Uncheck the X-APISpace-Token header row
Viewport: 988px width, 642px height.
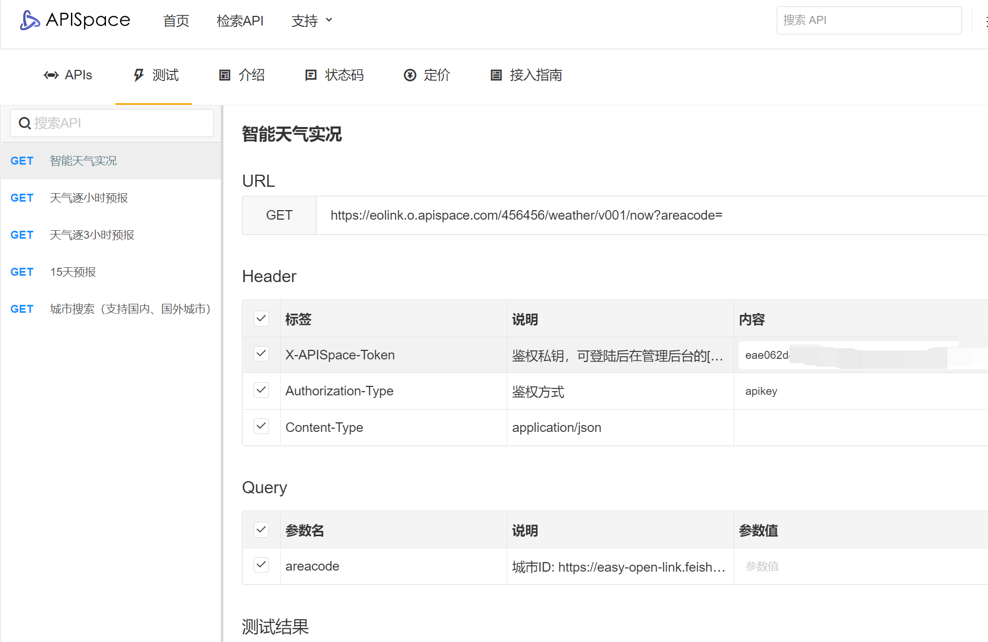point(261,354)
